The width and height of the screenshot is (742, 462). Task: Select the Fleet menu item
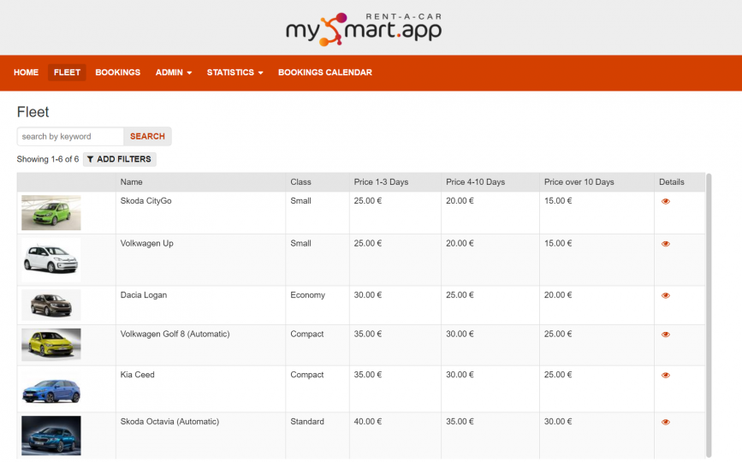click(x=67, y=73)
